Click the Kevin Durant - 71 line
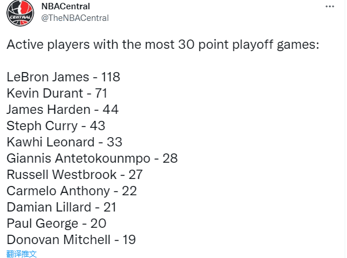This screenshot has height=258, width=347. (x=57, y=93)
